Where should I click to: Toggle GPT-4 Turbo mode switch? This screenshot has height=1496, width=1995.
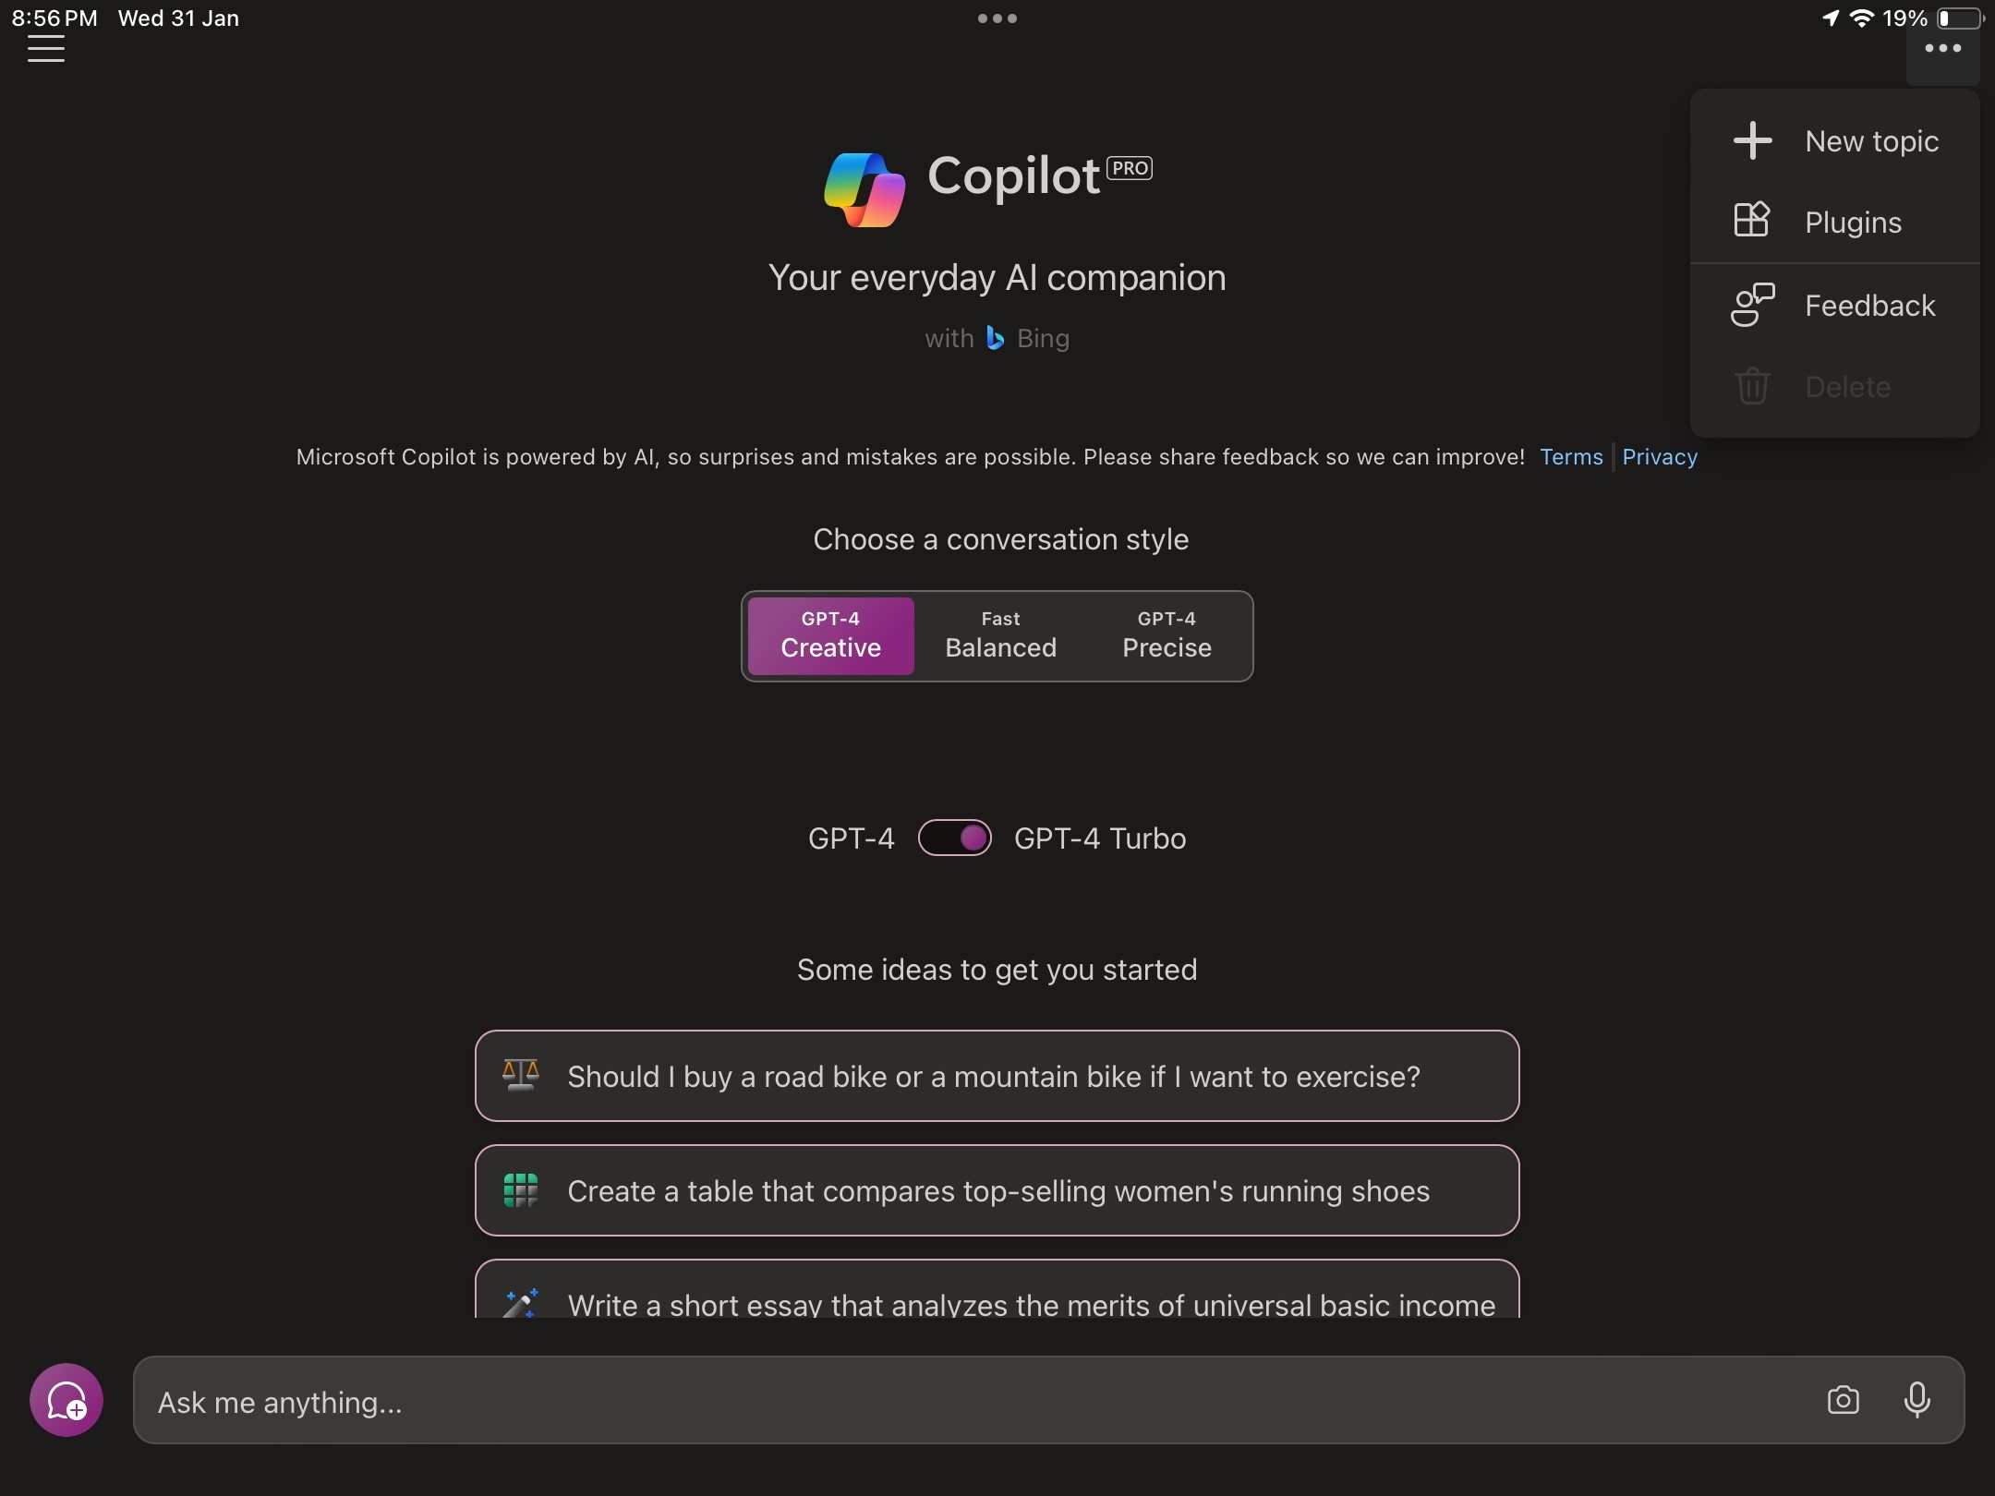click(x=955, y=838)
